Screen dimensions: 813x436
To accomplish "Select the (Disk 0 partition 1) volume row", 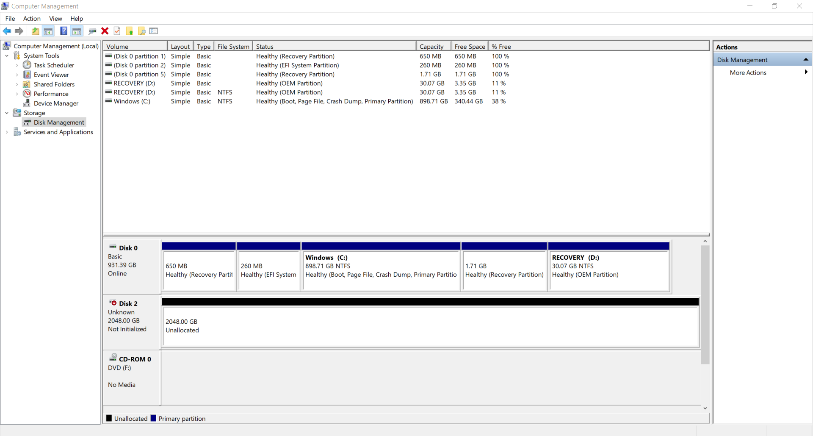I will pos(307,56).
